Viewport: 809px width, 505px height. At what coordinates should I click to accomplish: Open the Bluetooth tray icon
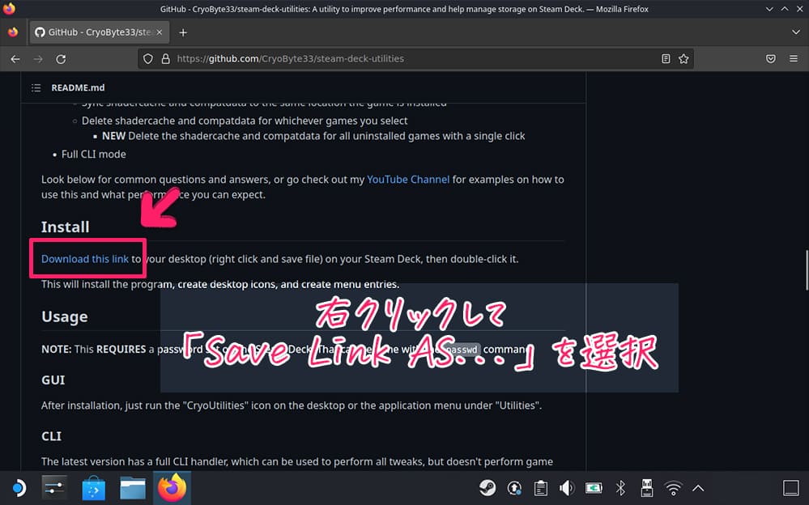620,488
